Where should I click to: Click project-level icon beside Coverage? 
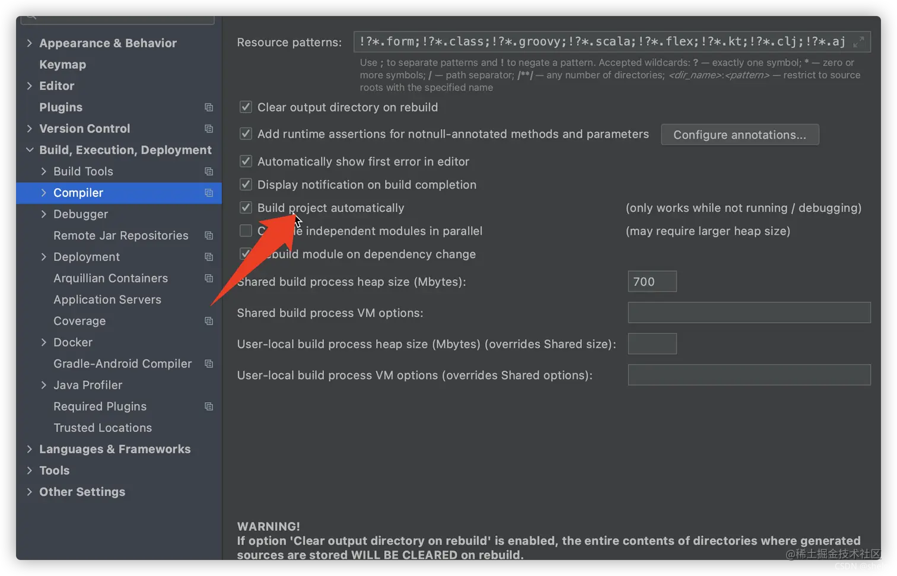[x=209, y=321]
